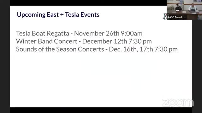The height and width of the screenshot is (113, 202).
Task: Click the word 'Tesla' in the slide title
Action: 72,14
